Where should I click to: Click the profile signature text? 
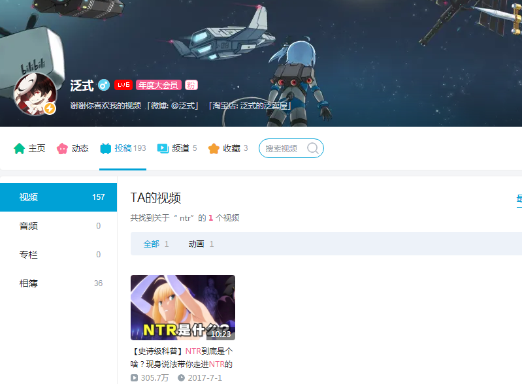pyautogui.click(x=181, y=106)
